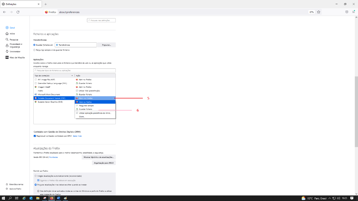358x201 pixels.
Task: Click the bookmark star in address bar
Action: tap(318, 12)
